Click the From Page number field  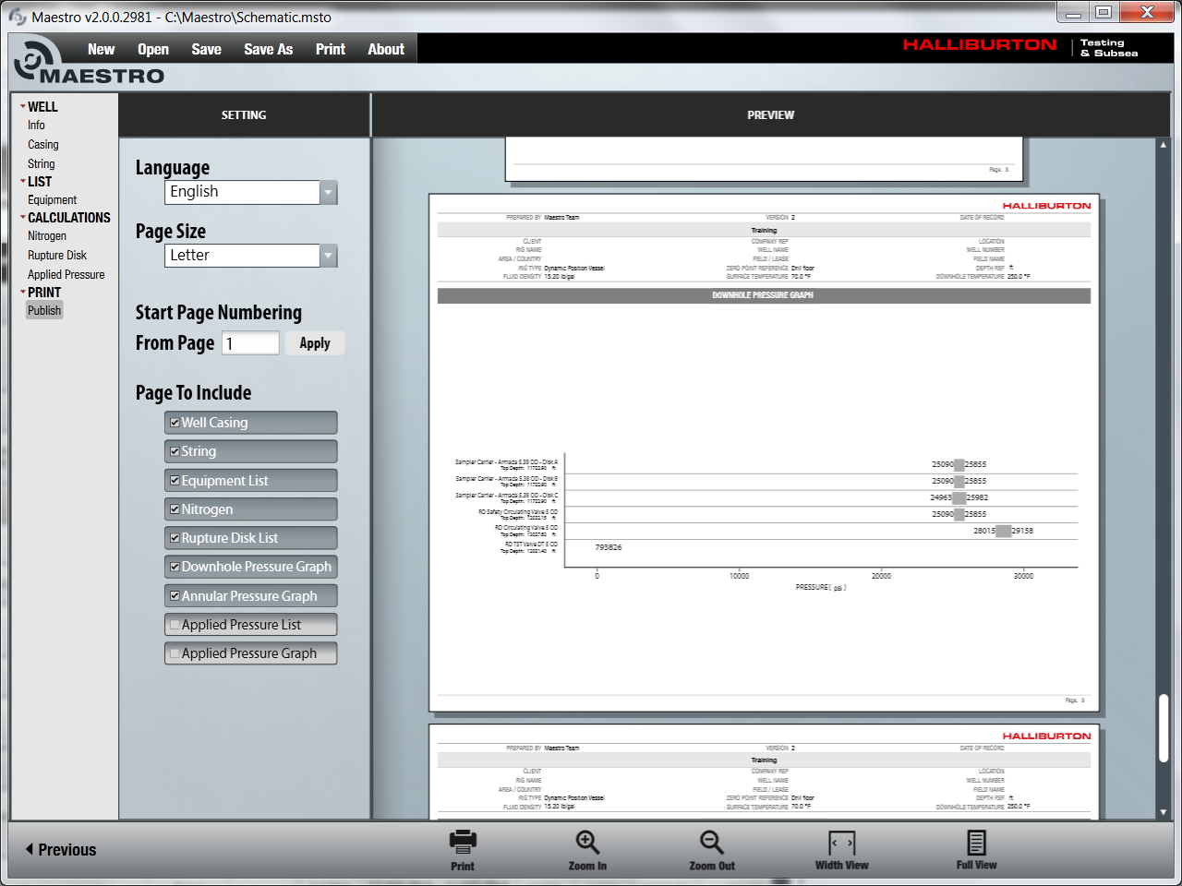[250, 343]
